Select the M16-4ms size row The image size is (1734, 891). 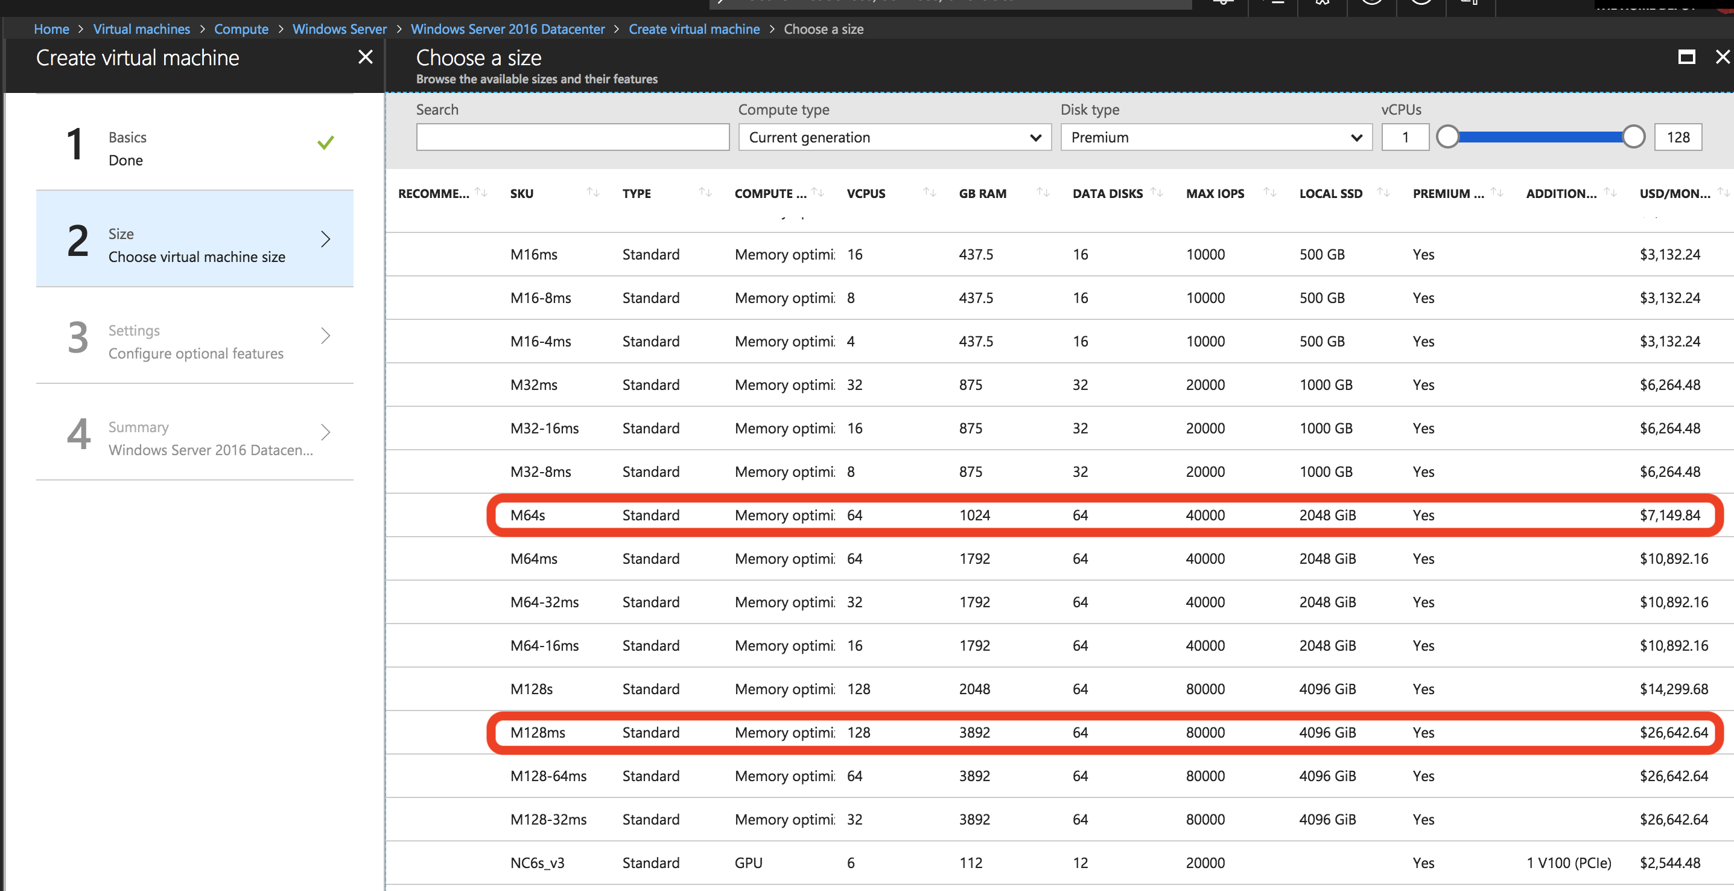click(1059, 342)
